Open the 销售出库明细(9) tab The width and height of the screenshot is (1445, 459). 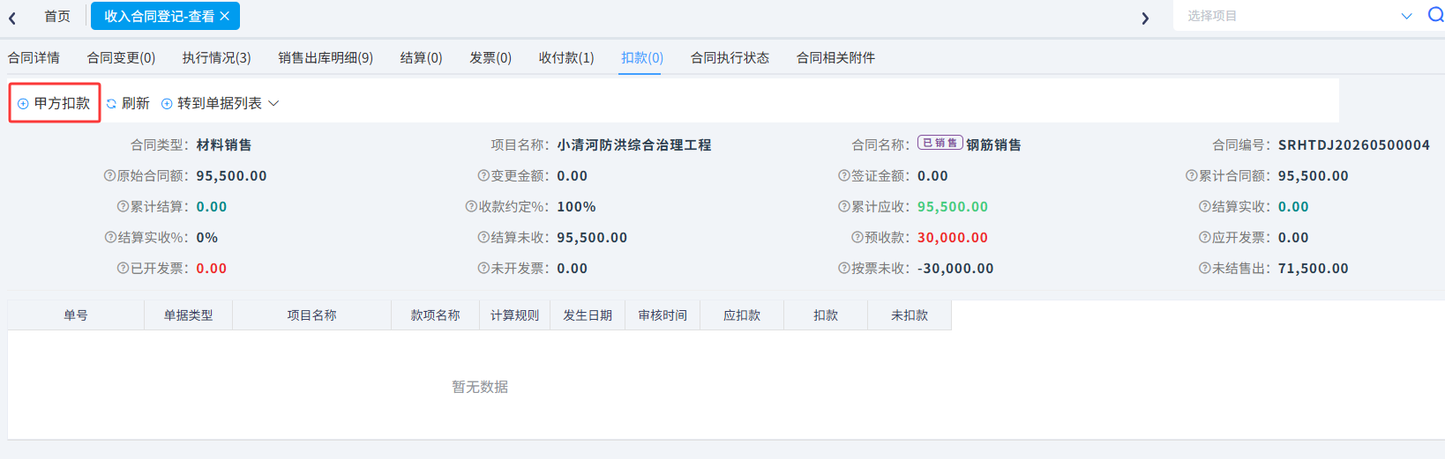[326, 57]
